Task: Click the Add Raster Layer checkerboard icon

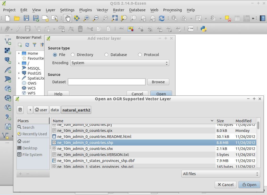Action: coord(8,51)
